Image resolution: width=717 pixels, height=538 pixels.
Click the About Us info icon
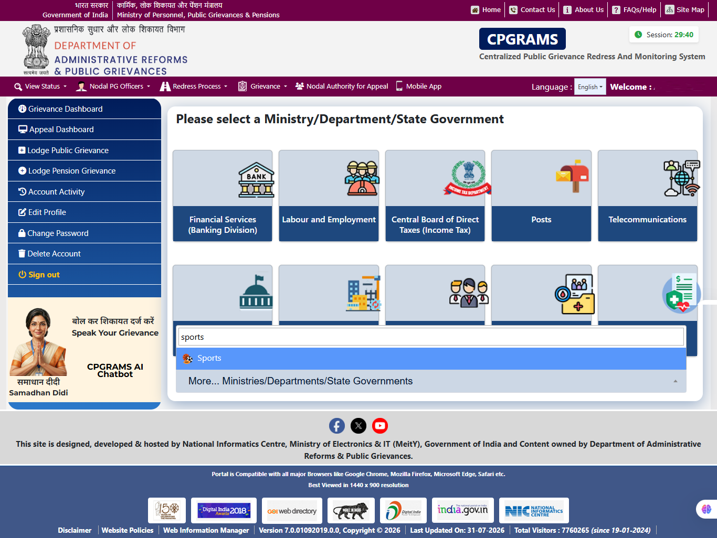tap(567, 10)
